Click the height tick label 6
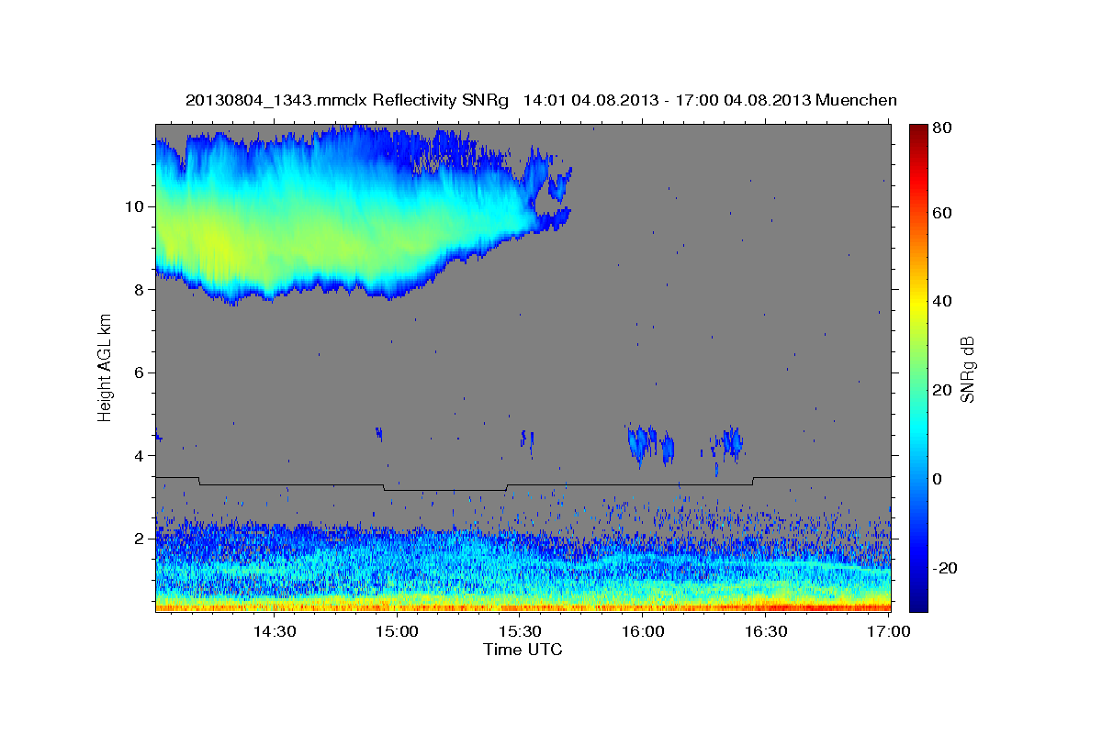 138,373
